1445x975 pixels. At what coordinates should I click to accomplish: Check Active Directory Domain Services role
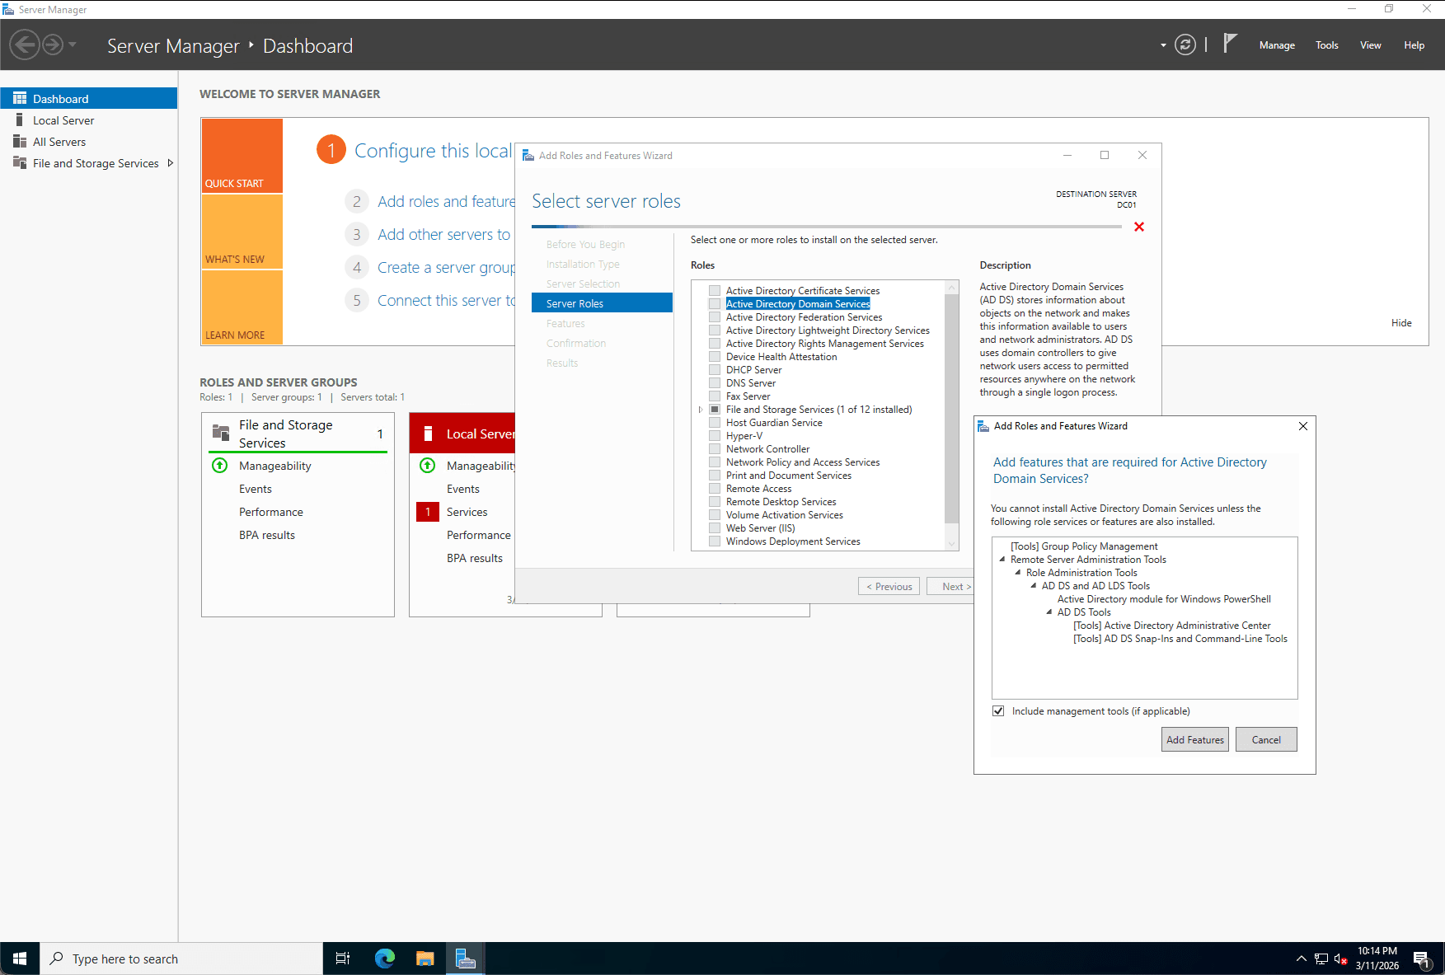pos(715,304)
